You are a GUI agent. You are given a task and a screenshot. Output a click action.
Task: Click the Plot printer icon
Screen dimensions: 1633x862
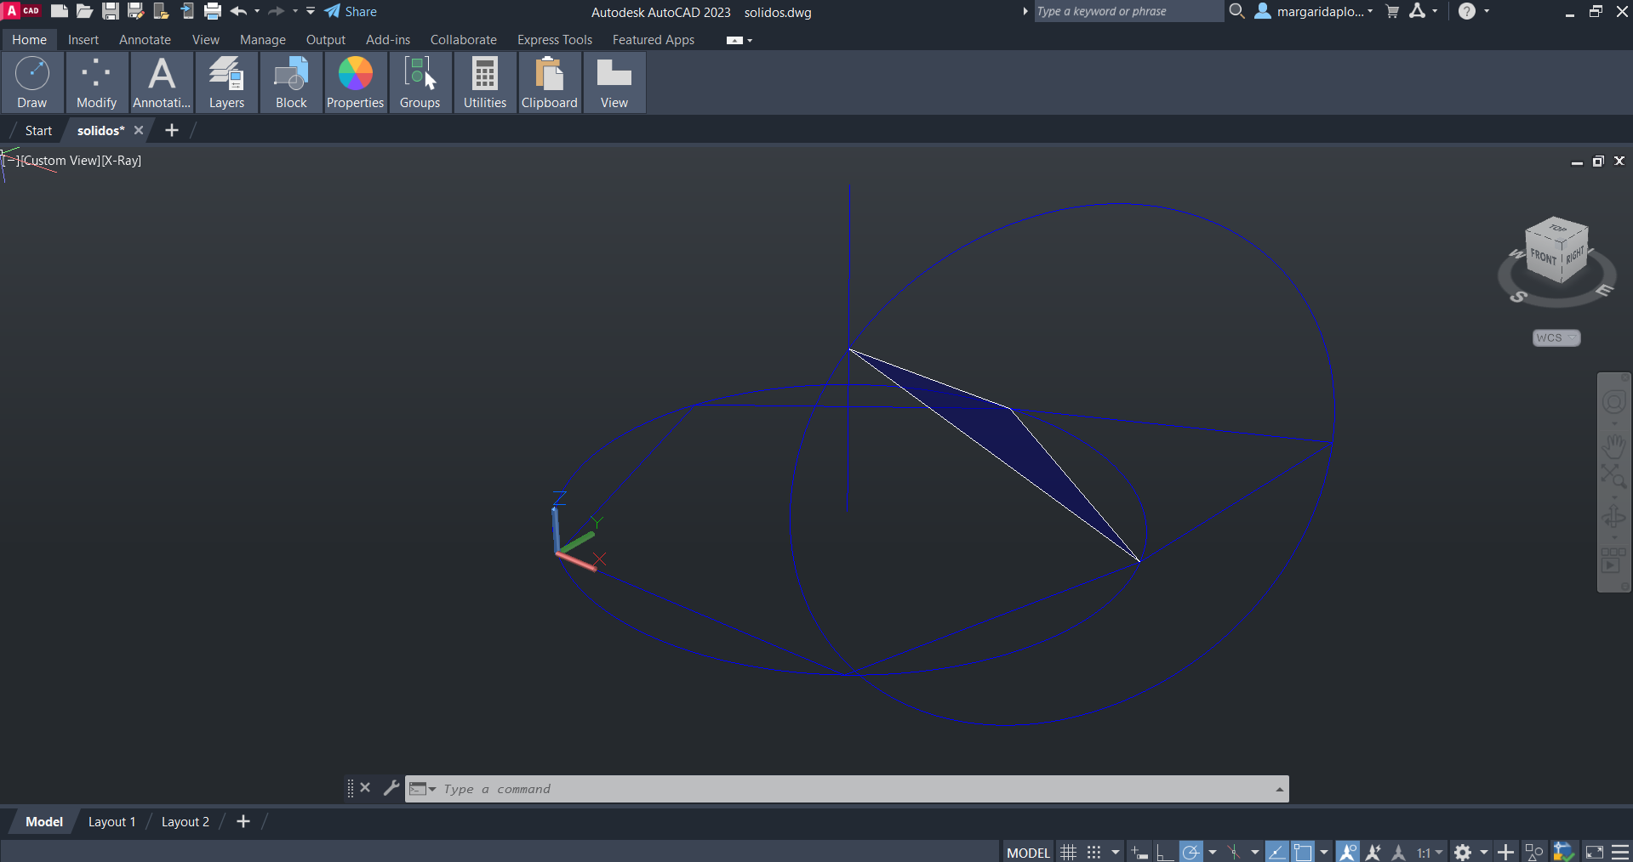pyautogui.click(x=213, y=11)
